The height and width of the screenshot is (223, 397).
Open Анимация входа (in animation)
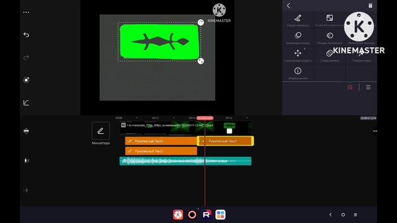298,38
